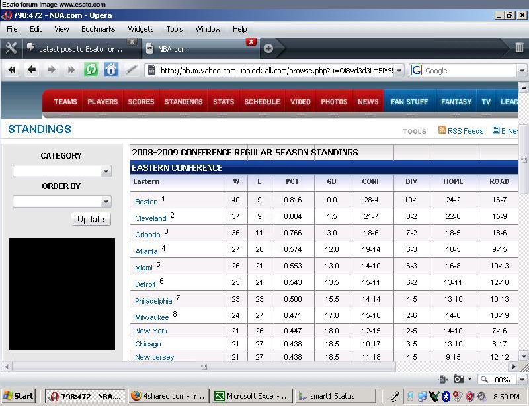Switch to the Latest post to Esato tab
The image size is (529, 406).
click(82, 48)
